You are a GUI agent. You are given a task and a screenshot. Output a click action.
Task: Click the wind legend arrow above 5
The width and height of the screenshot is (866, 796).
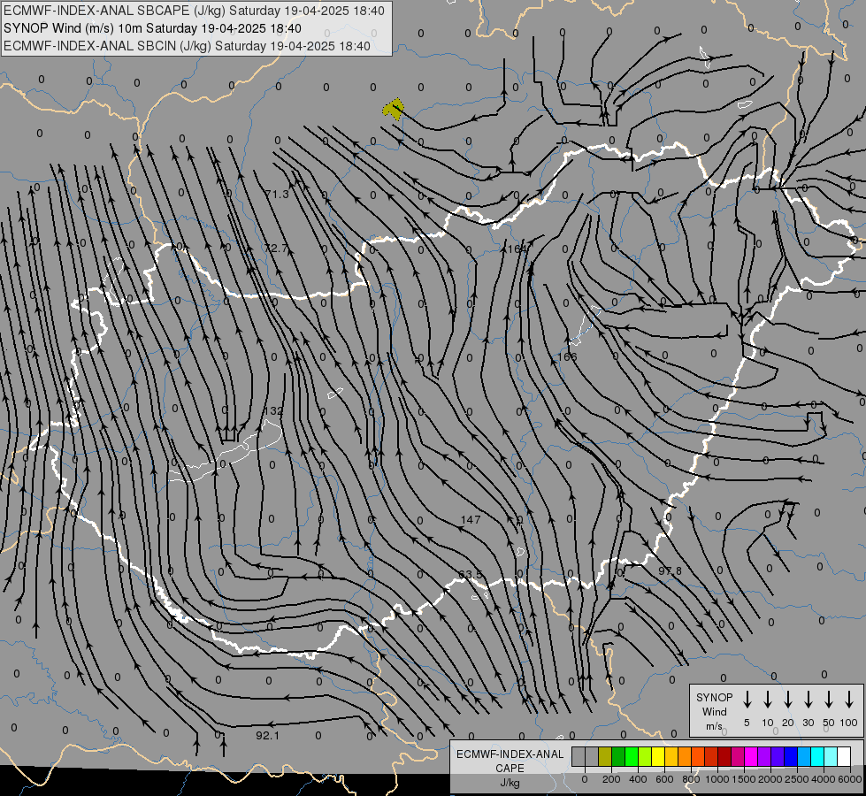pos(747,700)
